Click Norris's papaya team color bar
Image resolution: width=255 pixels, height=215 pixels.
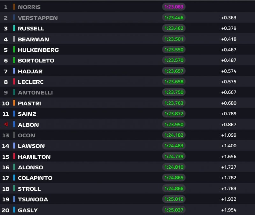(x=14, y=7)
